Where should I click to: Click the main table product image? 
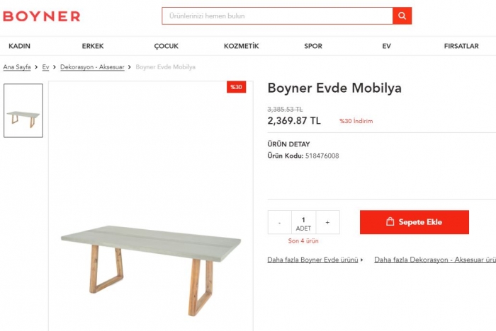pyautogui.click(x=151, y=206)
